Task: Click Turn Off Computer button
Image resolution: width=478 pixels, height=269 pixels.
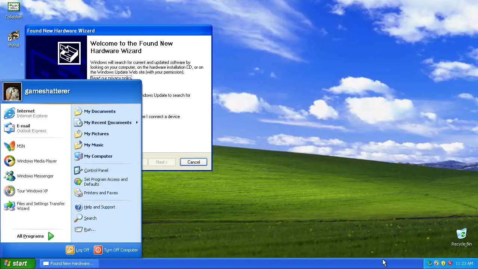Action: click(116, 250)
